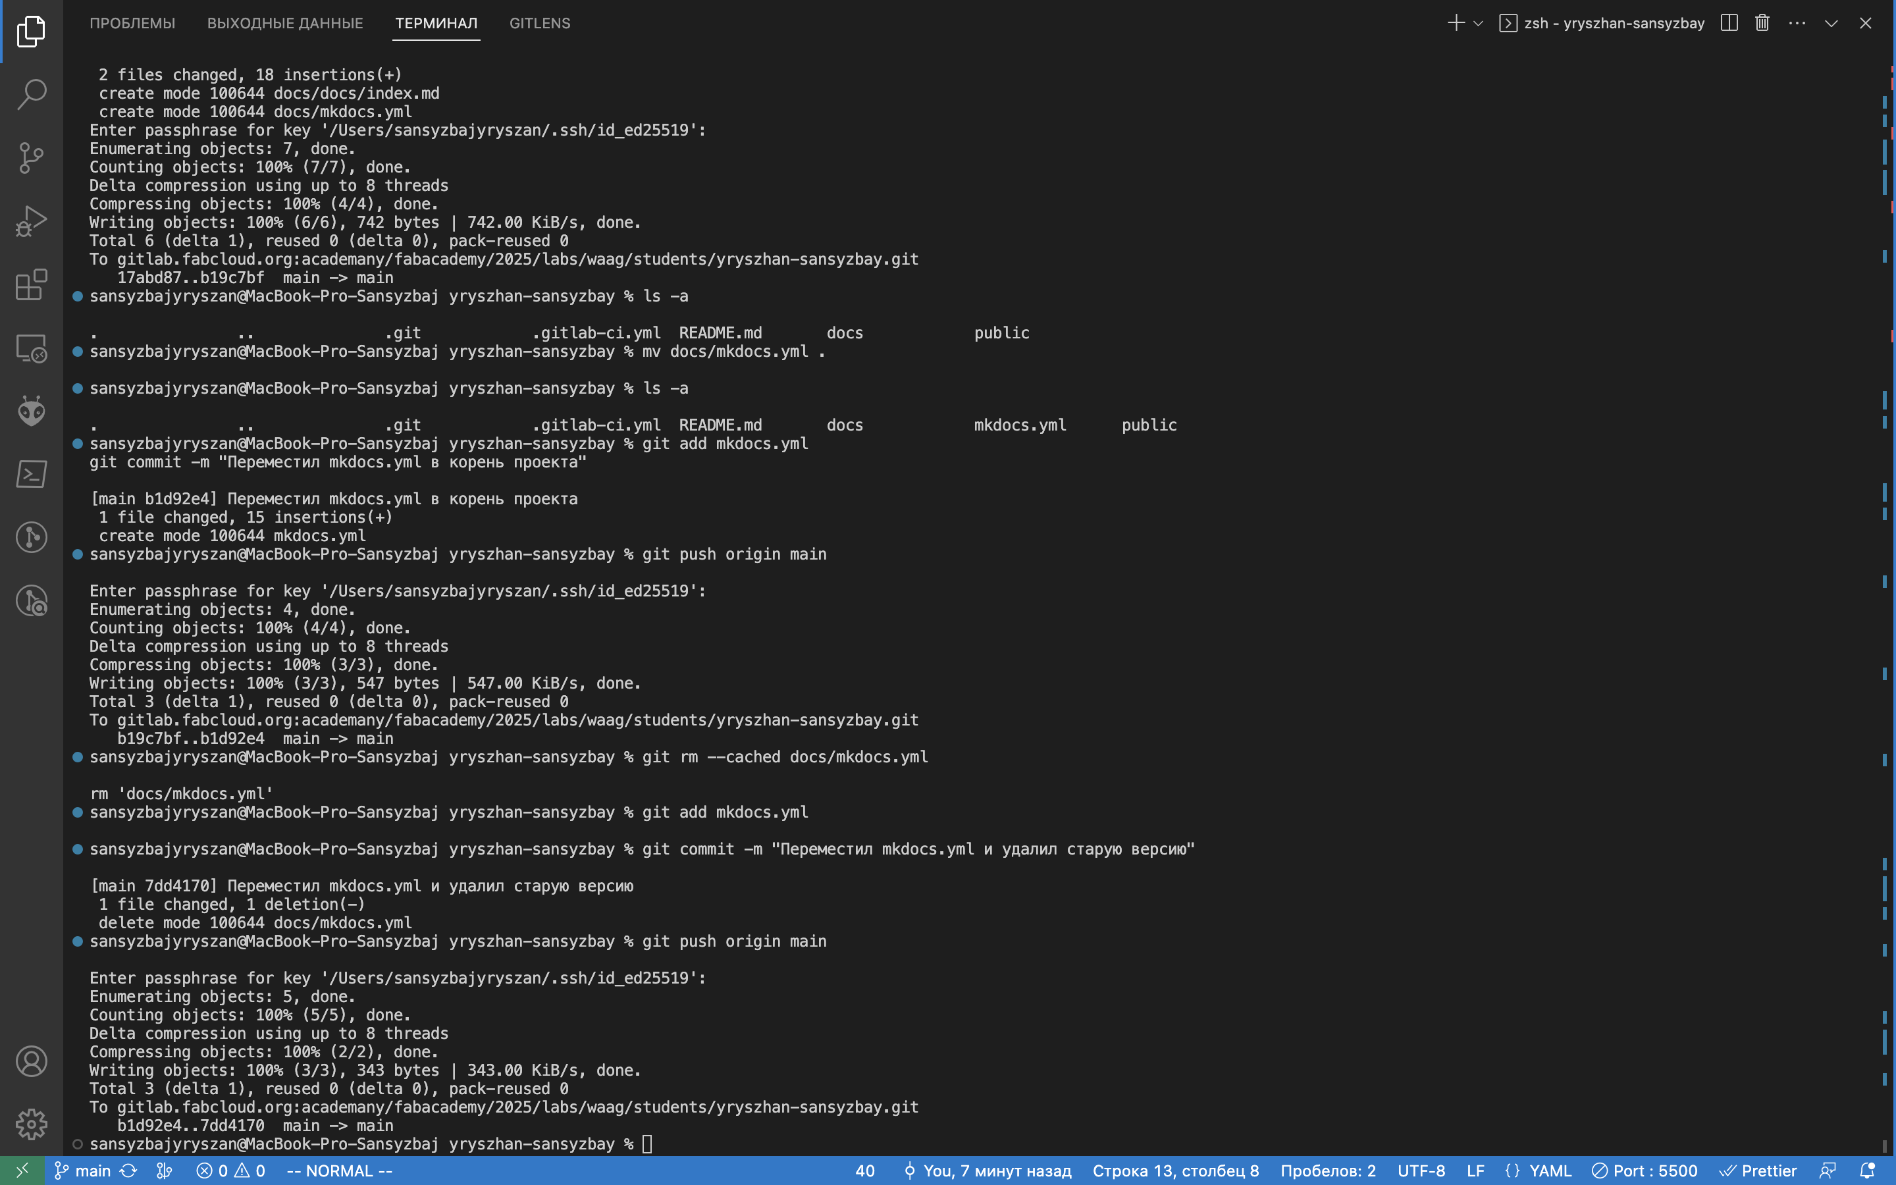Screen dimensions: 1896x1185
Task: Click command decoration dot beside 'ls -a' first
Action: 78,296
